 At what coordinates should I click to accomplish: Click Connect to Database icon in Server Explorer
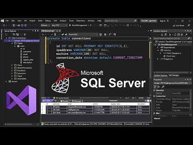point(14,35)
